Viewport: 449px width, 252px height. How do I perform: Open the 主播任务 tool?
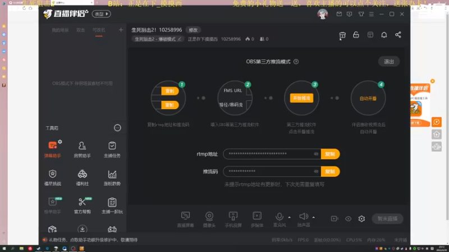tap(112, 149)
